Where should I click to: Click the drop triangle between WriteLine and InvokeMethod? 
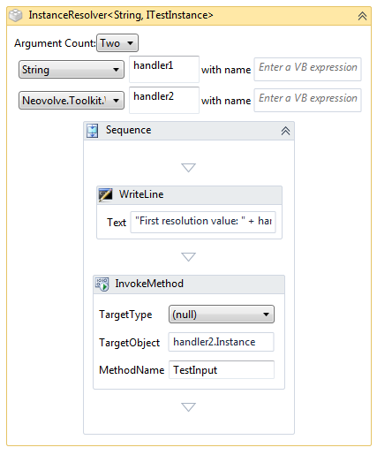click(188, 257)
